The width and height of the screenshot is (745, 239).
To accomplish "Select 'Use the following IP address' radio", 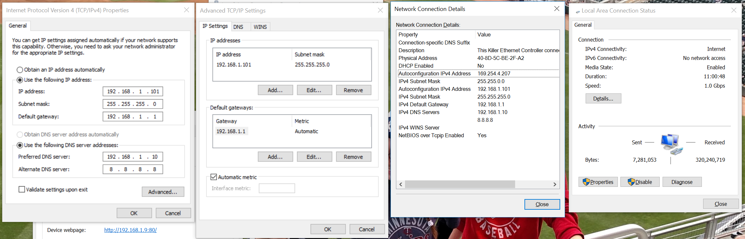I will coord(20,80).
